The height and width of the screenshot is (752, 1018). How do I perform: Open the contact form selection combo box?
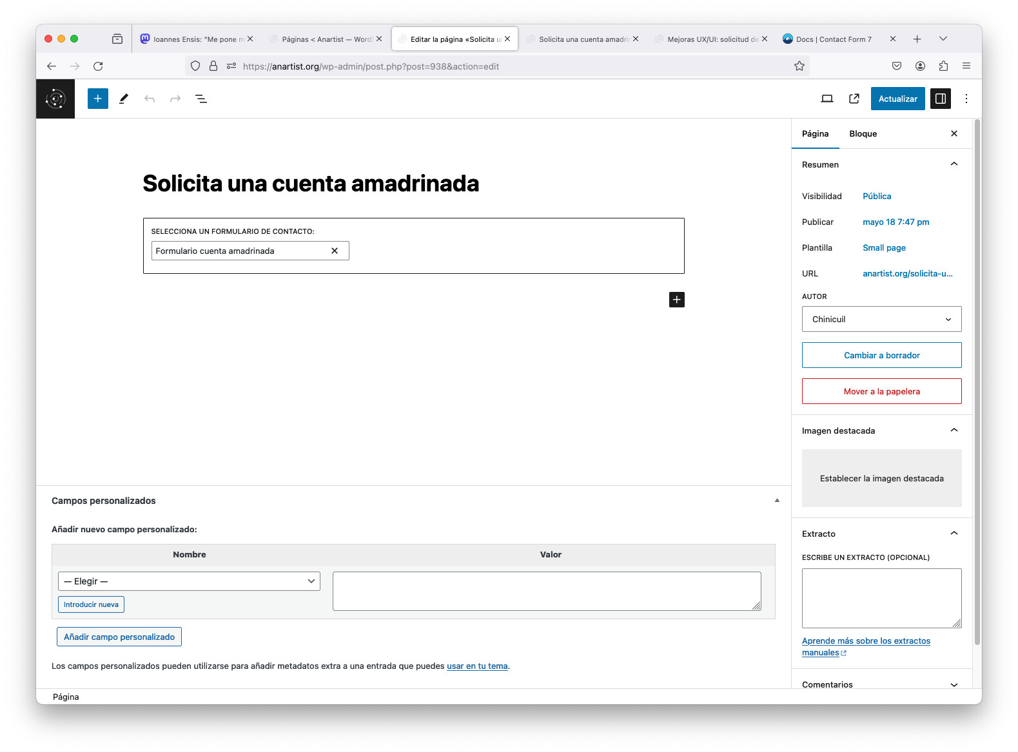pos(250,251)
